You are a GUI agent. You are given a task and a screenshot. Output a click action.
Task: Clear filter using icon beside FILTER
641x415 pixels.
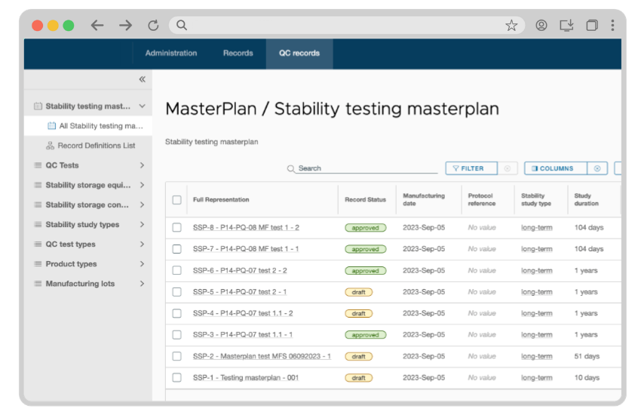[508, 168]
